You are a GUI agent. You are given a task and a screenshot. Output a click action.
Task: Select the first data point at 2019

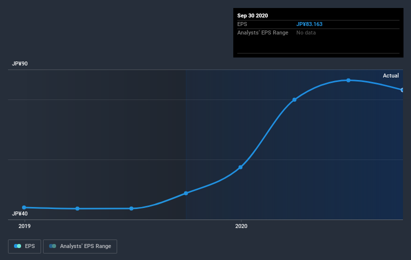pos(24,207)
